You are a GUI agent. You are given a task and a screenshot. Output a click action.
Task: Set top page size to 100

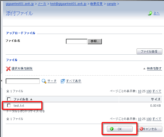click(149, 91)
